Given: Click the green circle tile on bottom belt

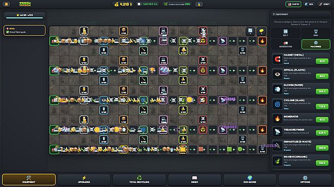Looking at the screenshot, I should 240,149.
